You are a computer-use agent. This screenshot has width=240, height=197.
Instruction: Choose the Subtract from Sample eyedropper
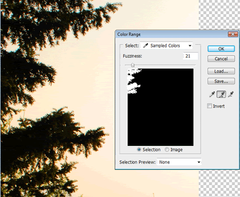point(231,94)
